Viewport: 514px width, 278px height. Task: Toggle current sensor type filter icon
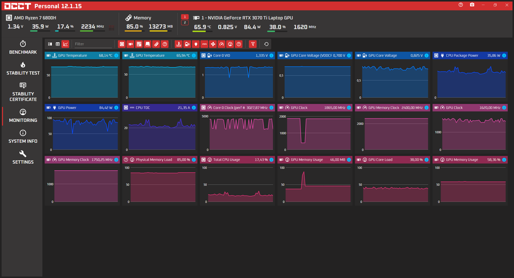click(x=204, y=44)
